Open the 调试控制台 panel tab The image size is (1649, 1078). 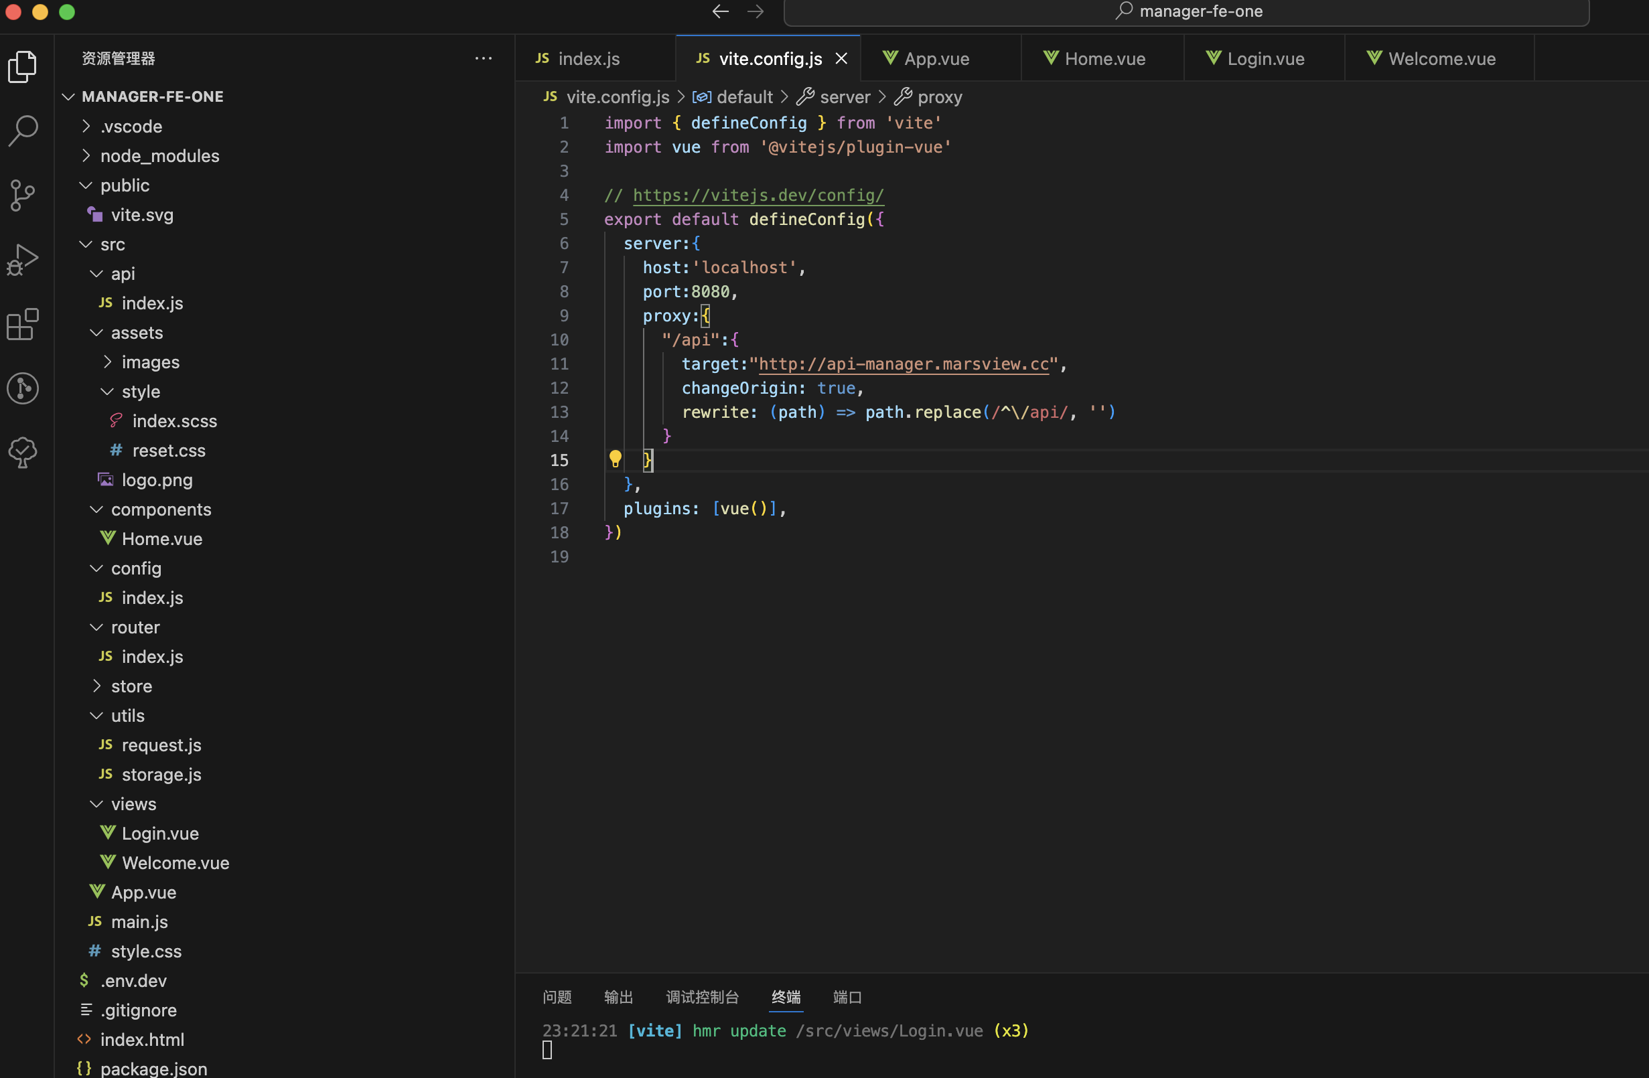click(703, 997)
